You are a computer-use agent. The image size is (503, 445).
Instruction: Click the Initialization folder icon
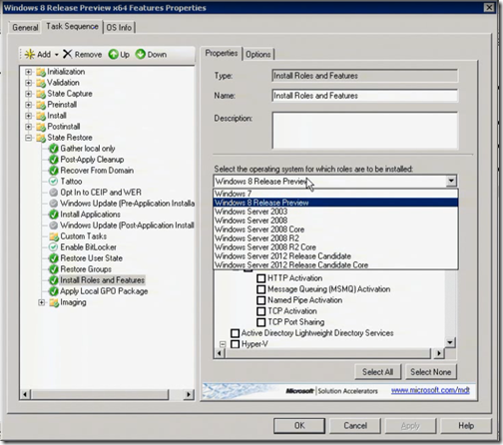pos(41,72)
